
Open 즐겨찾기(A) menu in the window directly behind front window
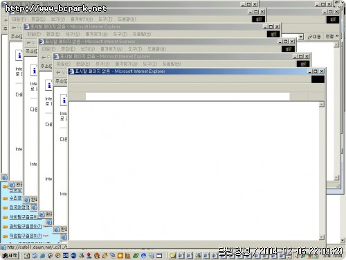click(x=126, y=64)
